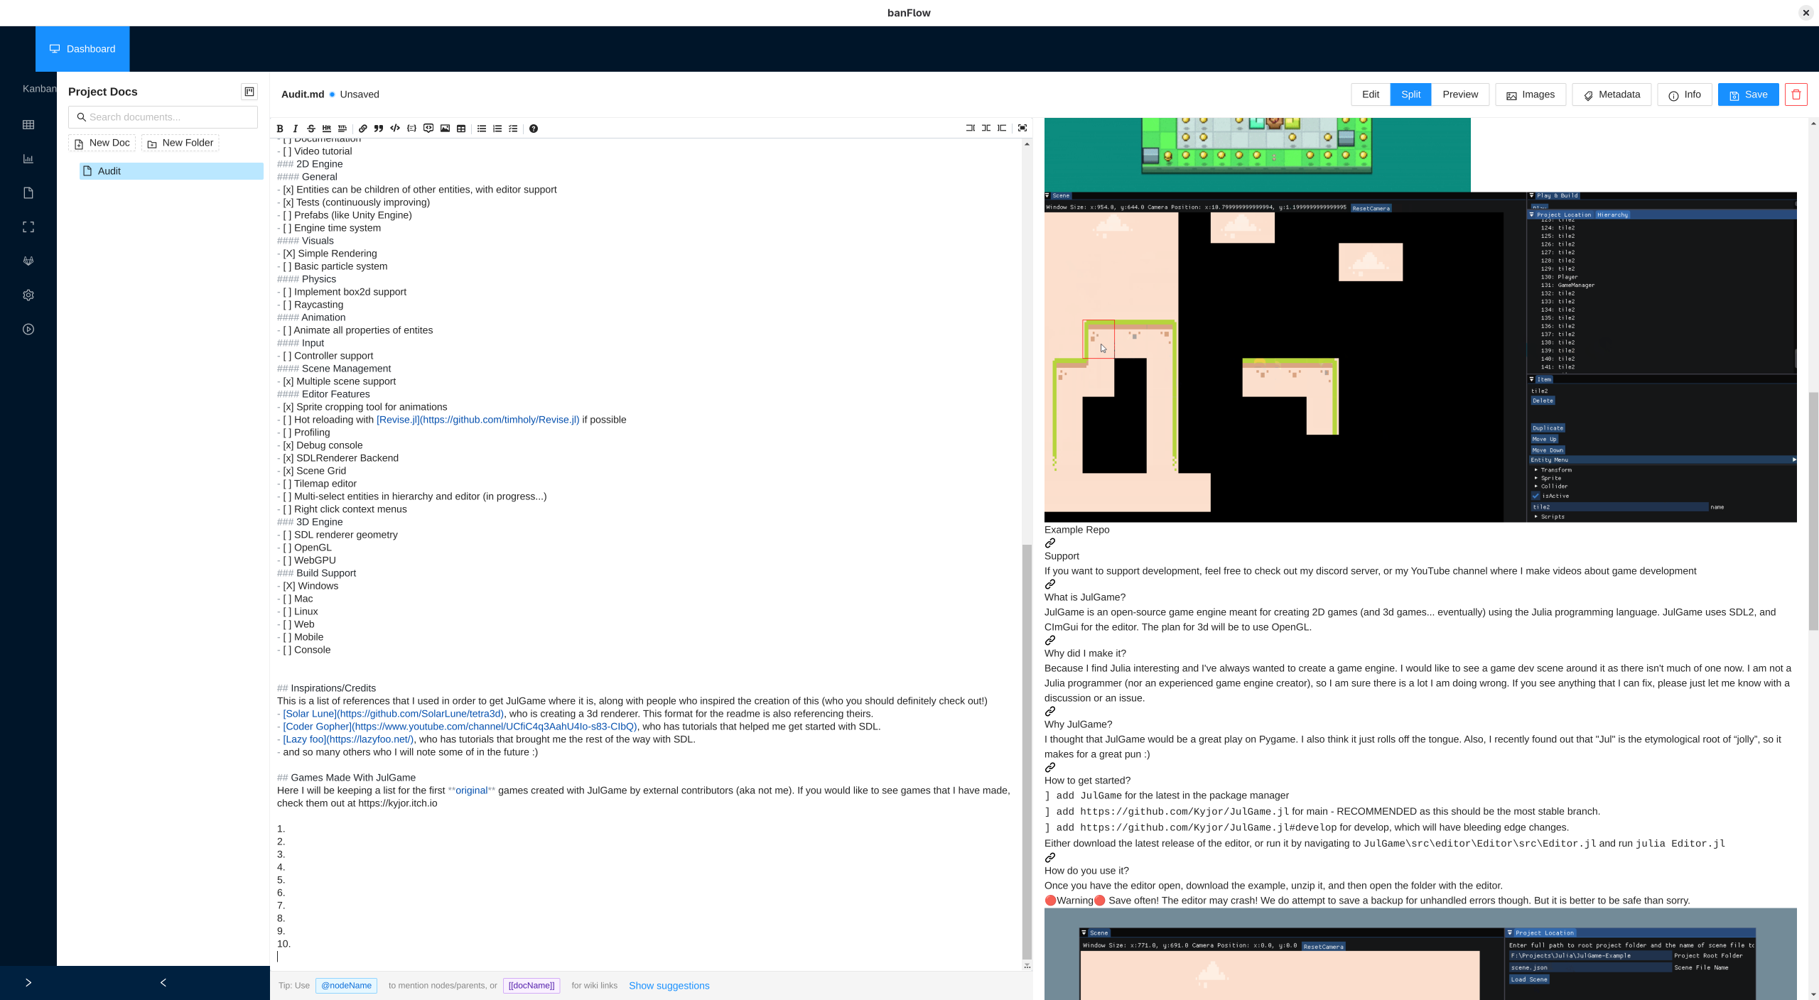Insert a table using toolbar icon
The width and height of the screenshot is (1819, 1000).
click(x=461, y=129)
